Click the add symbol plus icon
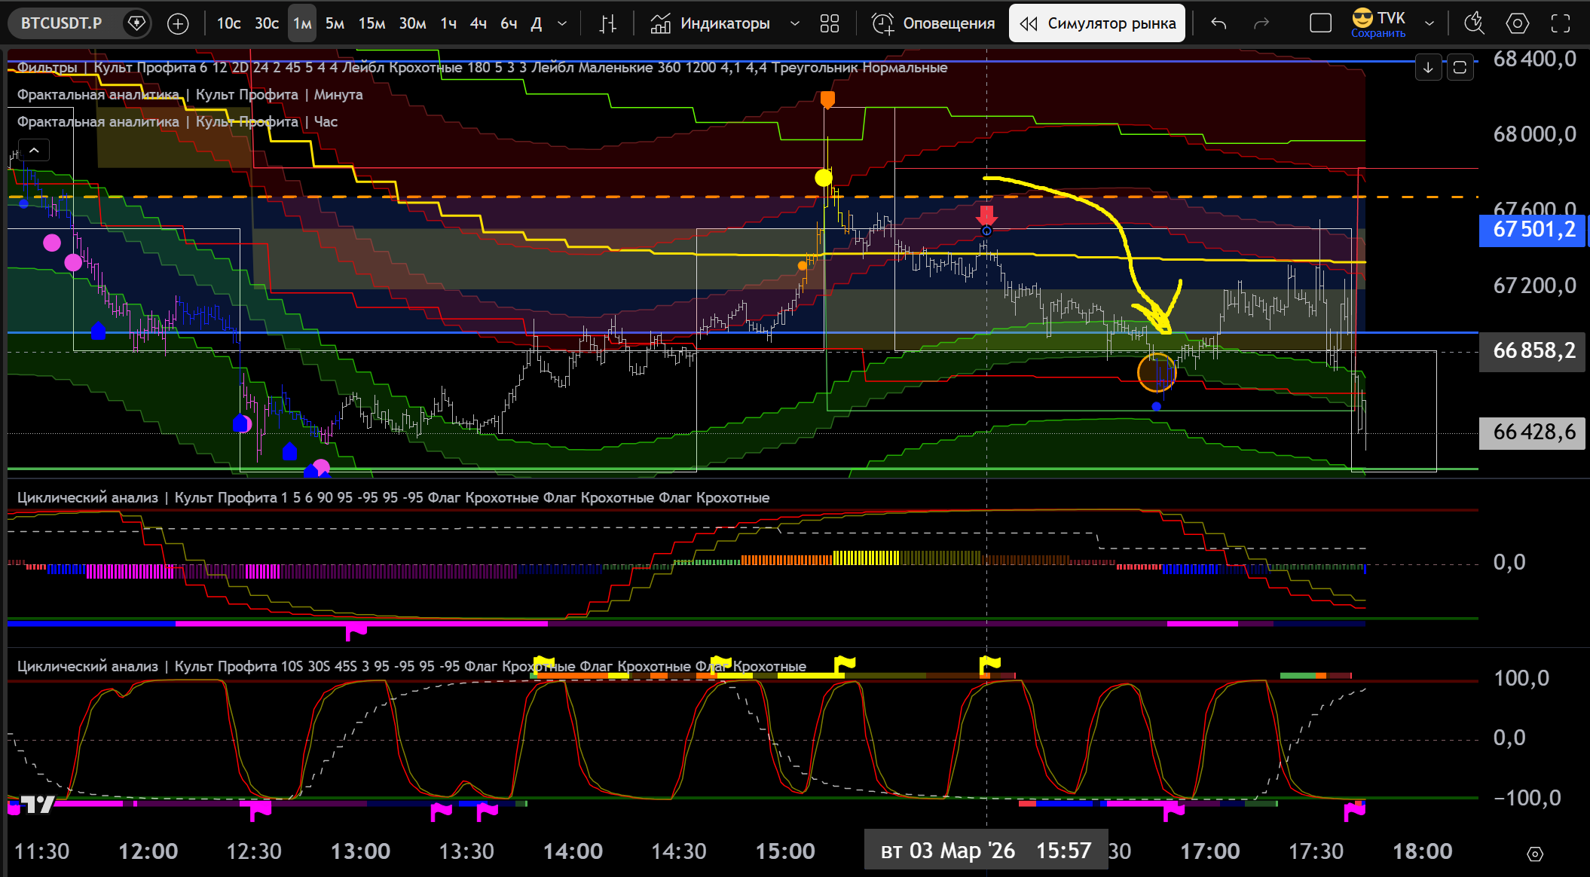The image size is (1590, 877). tap(178, 24)
